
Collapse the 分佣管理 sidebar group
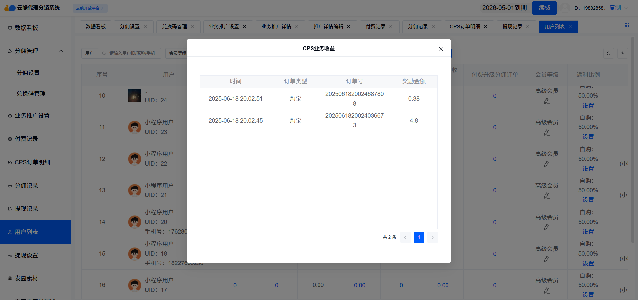[x=61, y=51]
